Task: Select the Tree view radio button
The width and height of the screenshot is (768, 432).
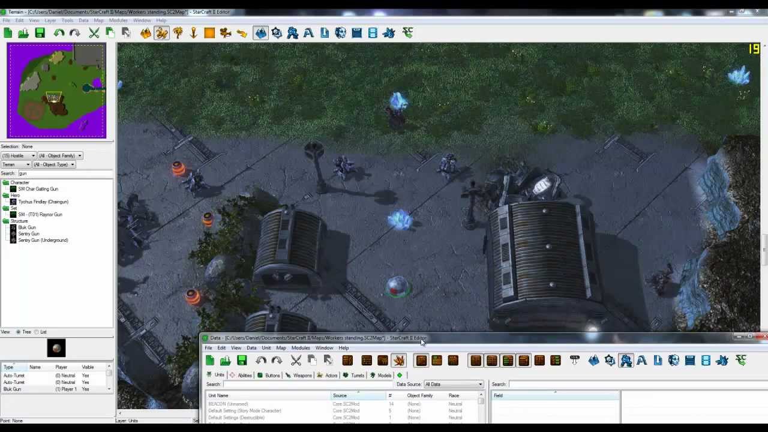Action: click(x=19, y=332)
